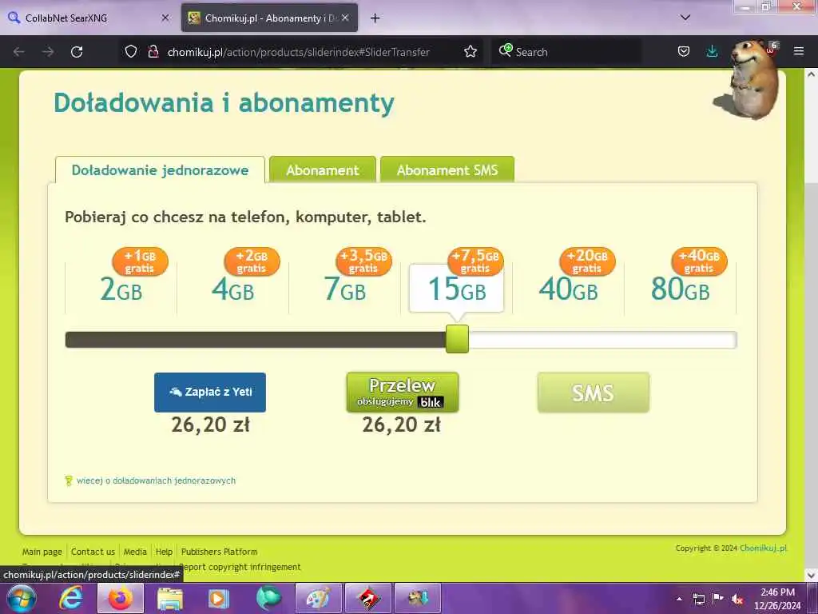Click the +3,5GB gratis orange badge
Screen dimensions: 818x614
point(363,261)
